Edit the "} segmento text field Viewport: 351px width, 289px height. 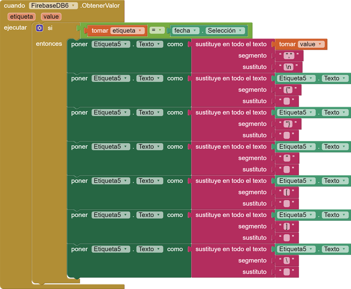287,124
